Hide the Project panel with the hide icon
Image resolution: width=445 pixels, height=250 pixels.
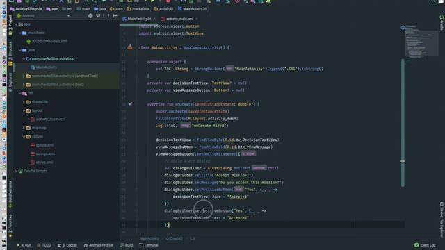pos(115,16)
